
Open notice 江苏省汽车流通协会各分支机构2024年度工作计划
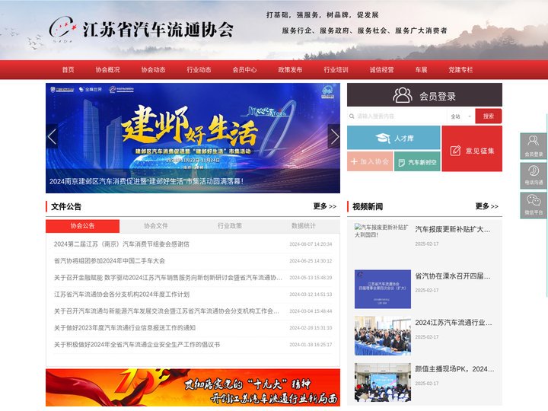coord(122,295)
